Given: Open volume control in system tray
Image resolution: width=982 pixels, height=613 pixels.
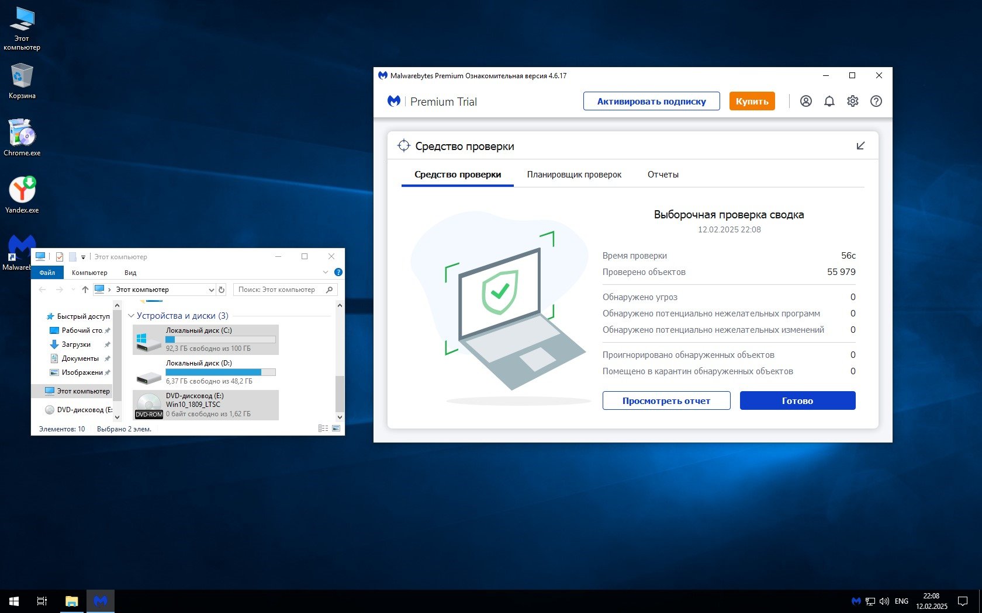Looking at the screenshot, I should coord(884,601).
